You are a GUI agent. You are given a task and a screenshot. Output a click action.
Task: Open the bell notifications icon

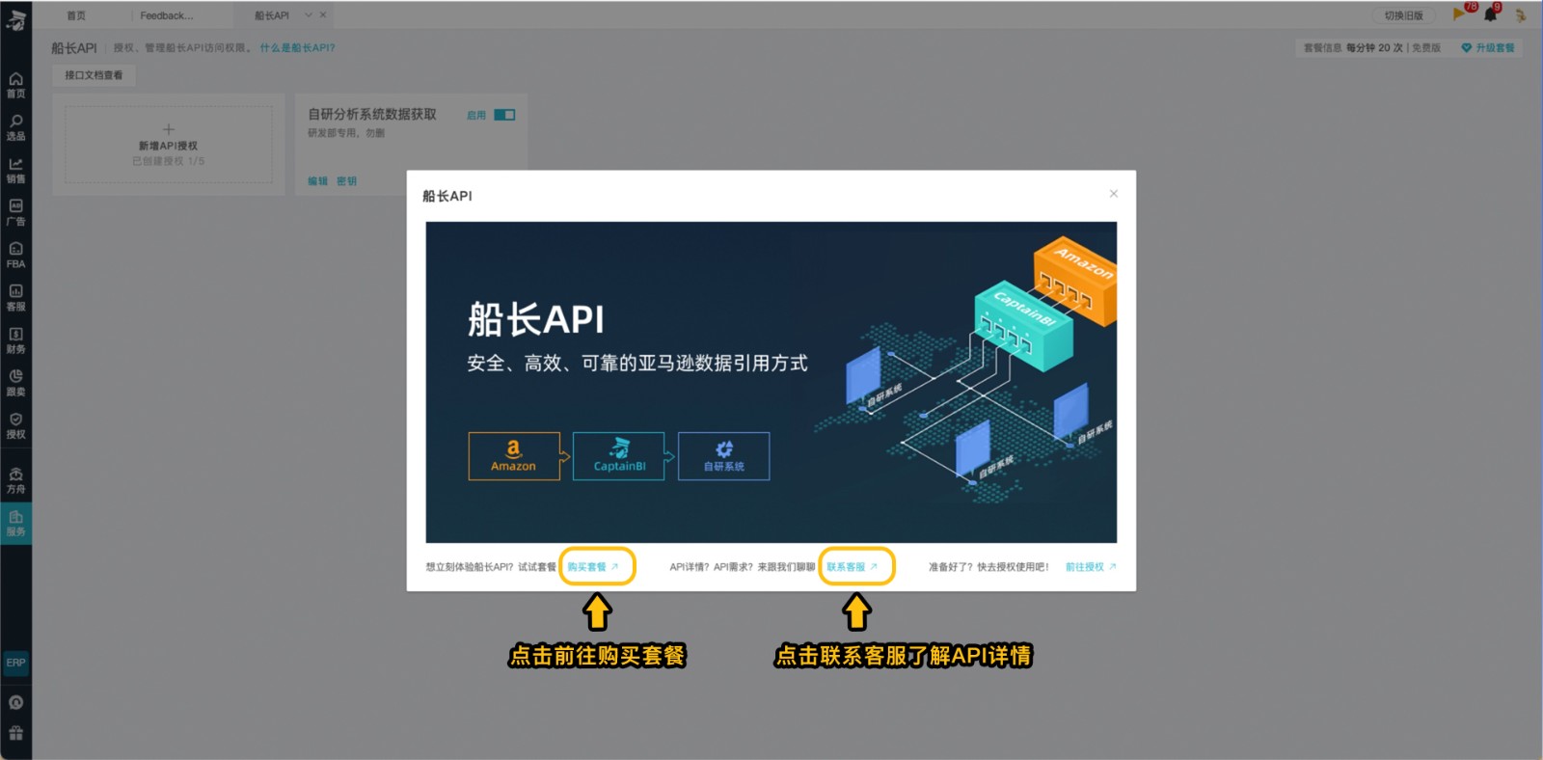(x=1491, y=14)
